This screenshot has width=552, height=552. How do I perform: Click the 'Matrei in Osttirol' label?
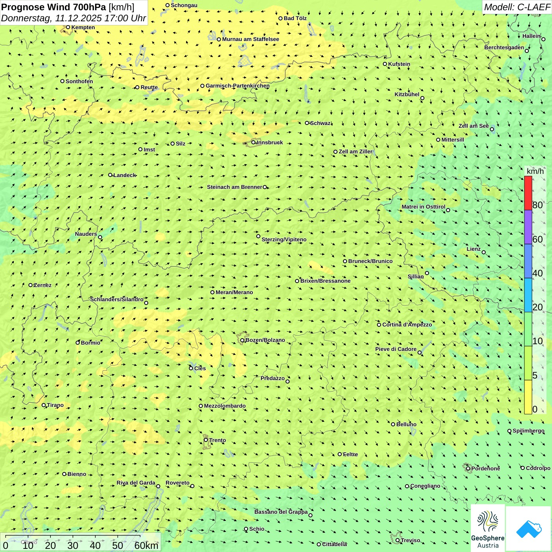pyautogui.click(x=423, y=207)
